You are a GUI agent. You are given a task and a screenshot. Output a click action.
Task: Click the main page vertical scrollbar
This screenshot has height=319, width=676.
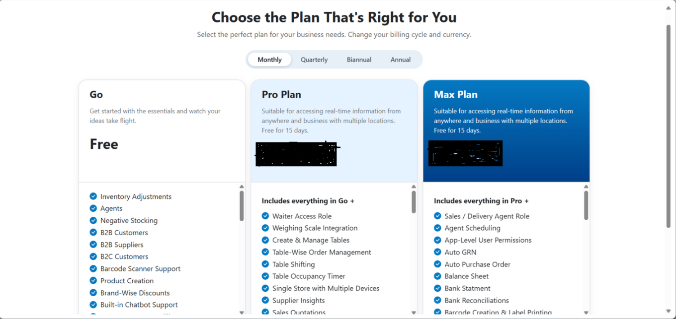click(669, 124)
